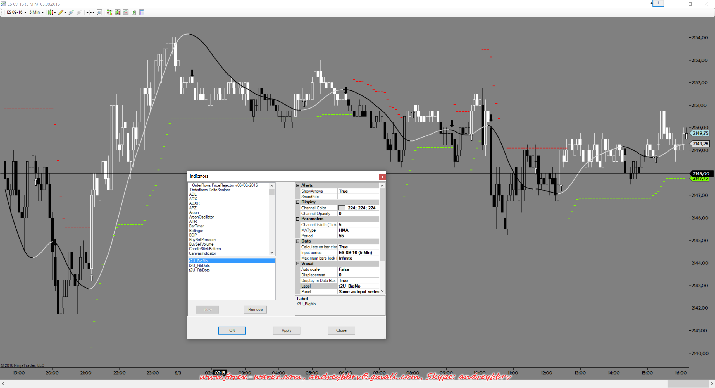
Task: Open the Indicators toolbar icon
Action: 126,12
